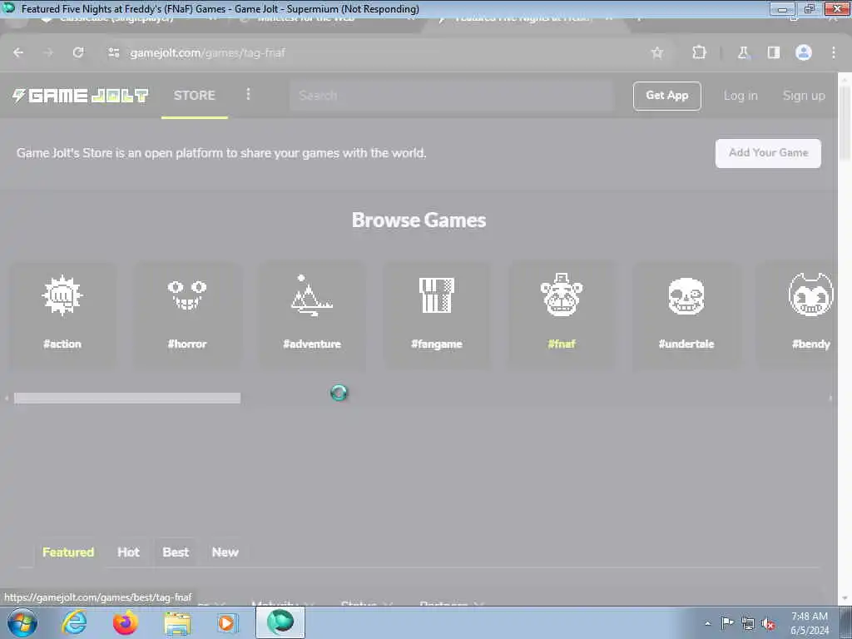Switch to the Hot games tab
The height and width of the screenshot is (639, 852).
(128, 552)
